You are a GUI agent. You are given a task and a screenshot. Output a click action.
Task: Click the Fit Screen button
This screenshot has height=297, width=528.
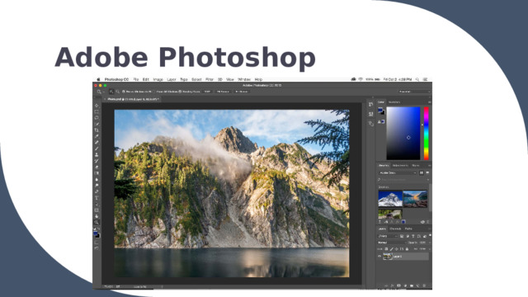pos(223,92)
